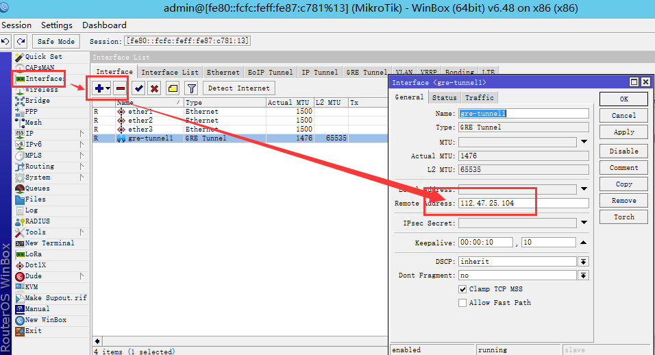The width and height of the screenshot is (655, 355).
Task: Switch to EoIP Tunnel tab
Action: click(270, 72)
